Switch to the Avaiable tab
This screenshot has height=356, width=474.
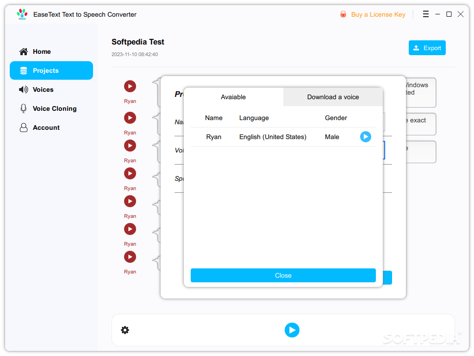click(233, 97)
